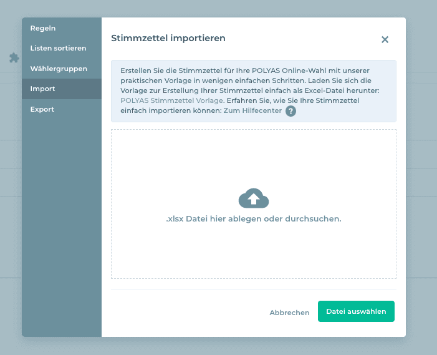
Task: Open the Export section
Action: click(42, 109)
